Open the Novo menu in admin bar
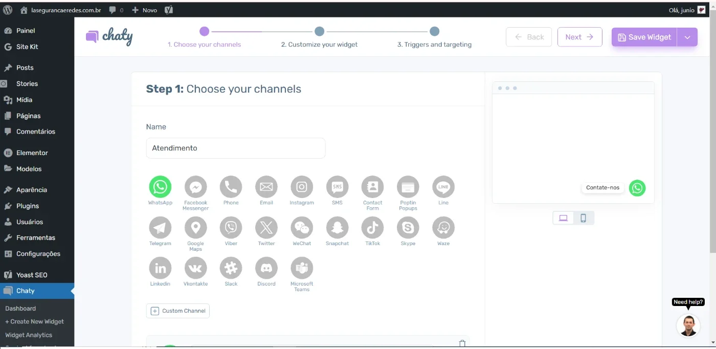This screenshot has height=349, width=716. point(145,10)
